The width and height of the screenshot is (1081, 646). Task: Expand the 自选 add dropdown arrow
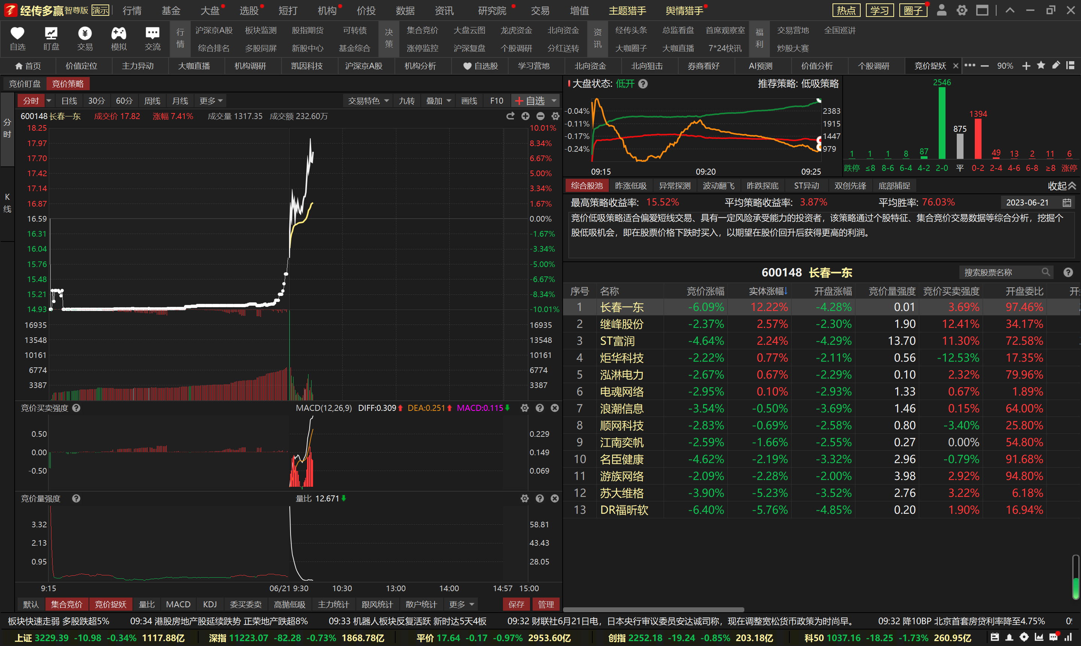click(554, 101)
